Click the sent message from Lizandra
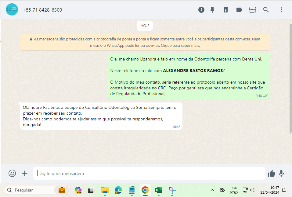This screenshot has width=292, height=197. pos(189,76)
